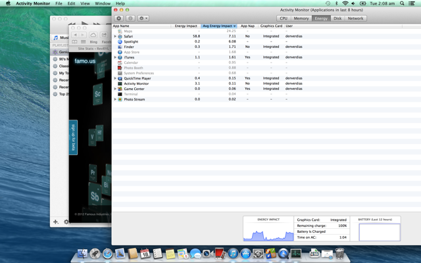
Task: Select the Energy tab
Action: click(321, 18)
